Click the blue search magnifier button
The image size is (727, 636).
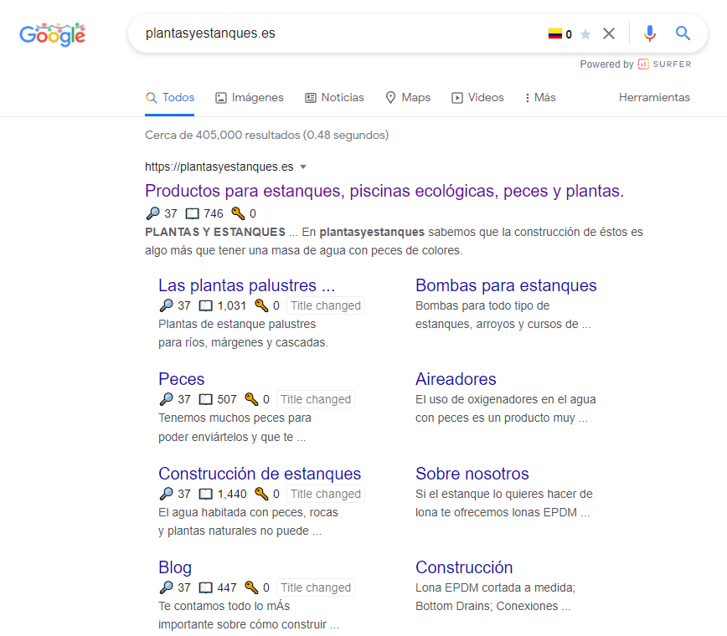pos(683,33)
